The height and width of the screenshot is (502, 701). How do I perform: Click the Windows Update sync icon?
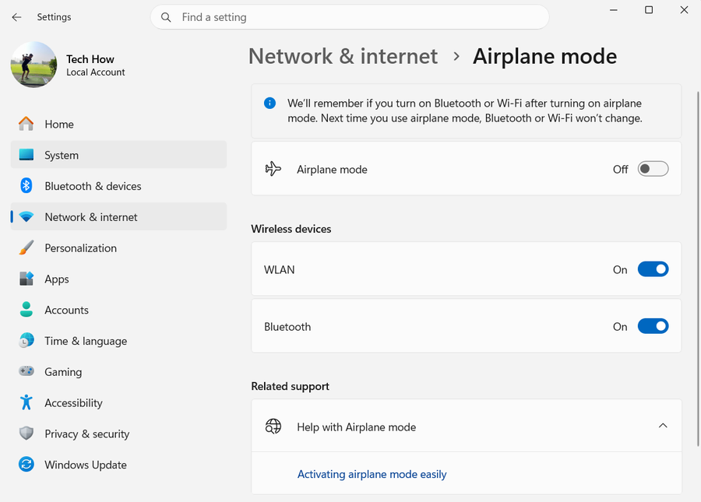(x=26, y=465)
